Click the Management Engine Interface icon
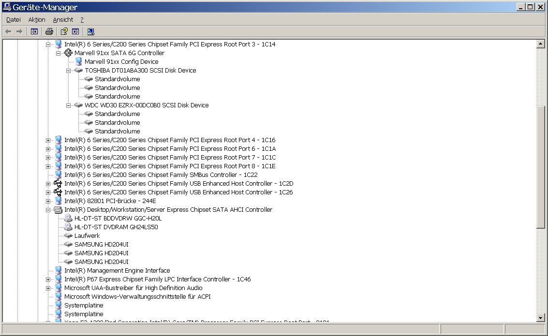 click(x=59, y=270)
